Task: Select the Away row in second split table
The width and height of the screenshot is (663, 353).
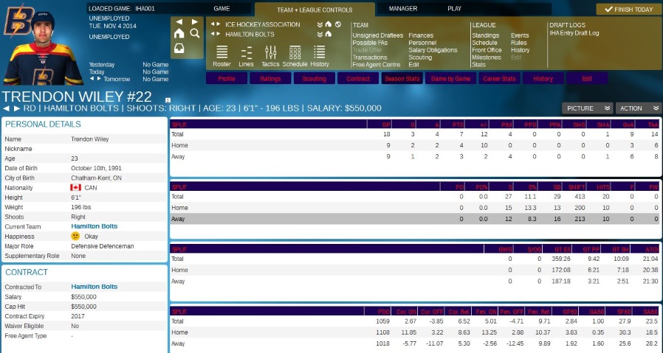Action: coord(415,219)
